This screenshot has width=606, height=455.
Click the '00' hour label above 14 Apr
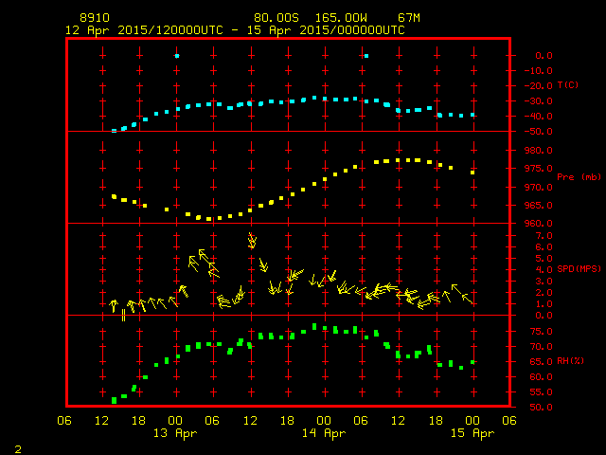pos(324,421)
